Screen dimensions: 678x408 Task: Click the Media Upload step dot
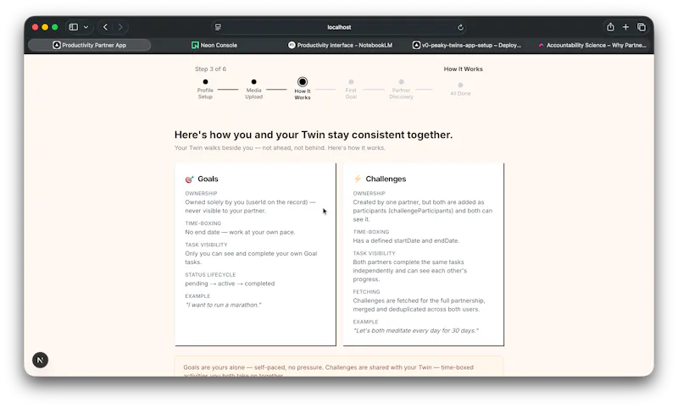coord(253,81)
